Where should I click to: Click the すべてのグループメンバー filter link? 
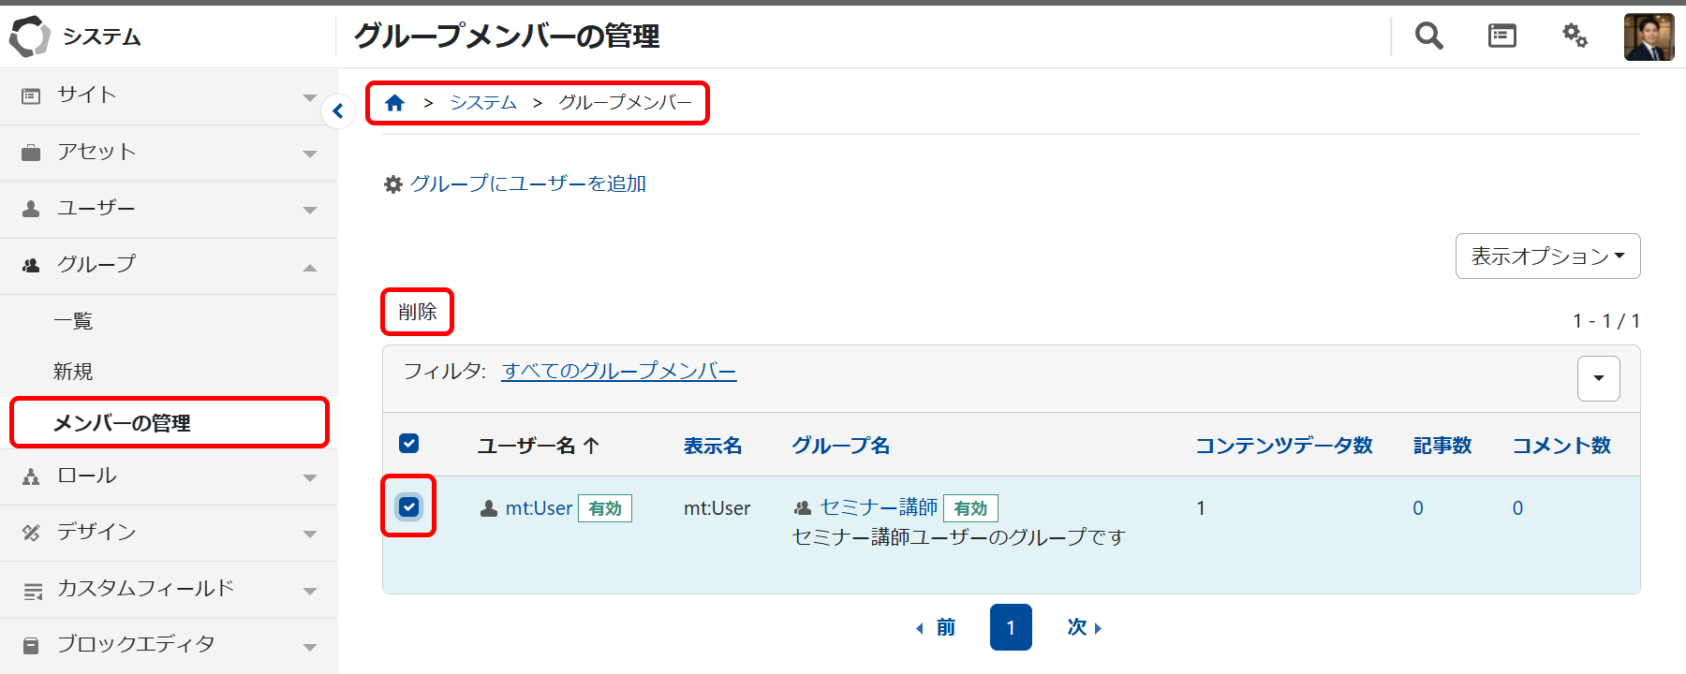pos(618,372)
